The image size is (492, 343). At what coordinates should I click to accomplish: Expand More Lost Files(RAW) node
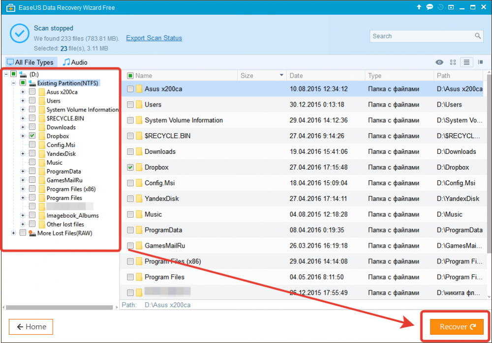click(13, 233)
